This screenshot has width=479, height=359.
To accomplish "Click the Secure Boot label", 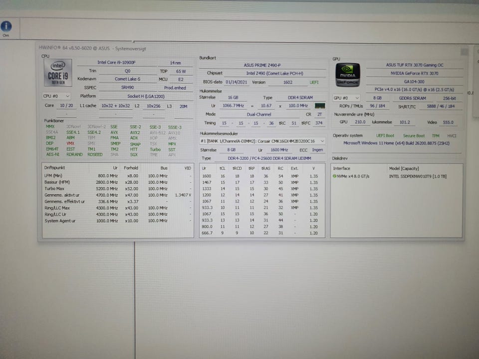I will (x=414, y=136).
